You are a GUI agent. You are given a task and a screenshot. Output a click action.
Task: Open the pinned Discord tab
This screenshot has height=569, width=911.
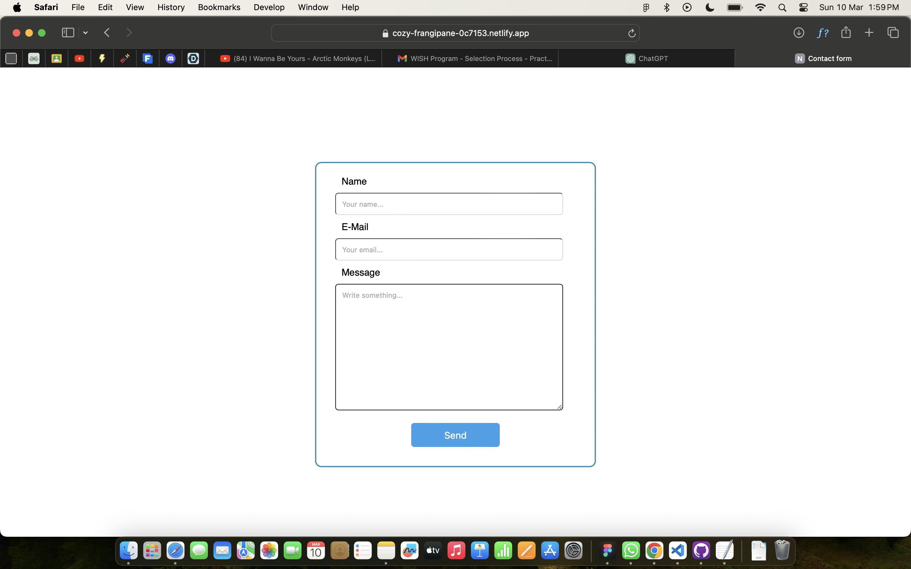[x=170, y=58]
